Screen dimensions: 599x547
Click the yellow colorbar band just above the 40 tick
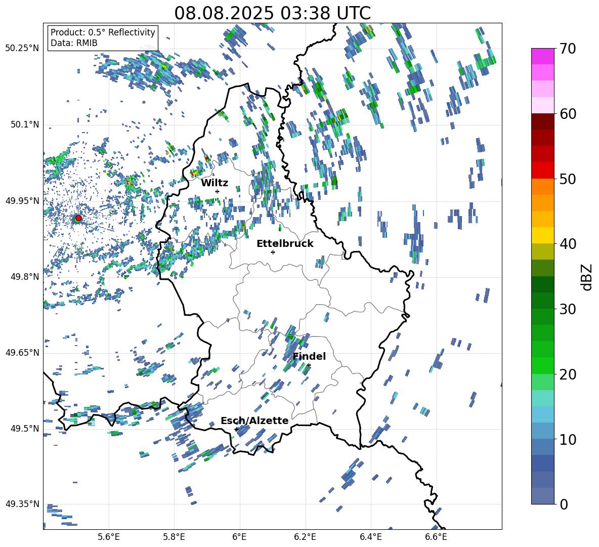(542, 235)
